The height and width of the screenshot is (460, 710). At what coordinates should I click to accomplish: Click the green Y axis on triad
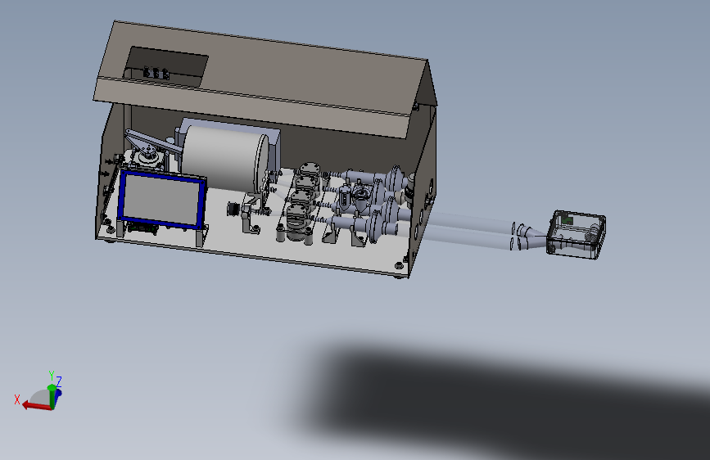(52, 396)
